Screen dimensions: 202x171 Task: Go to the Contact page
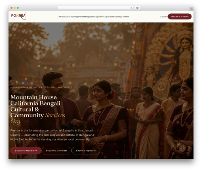[x=125, y=17]
